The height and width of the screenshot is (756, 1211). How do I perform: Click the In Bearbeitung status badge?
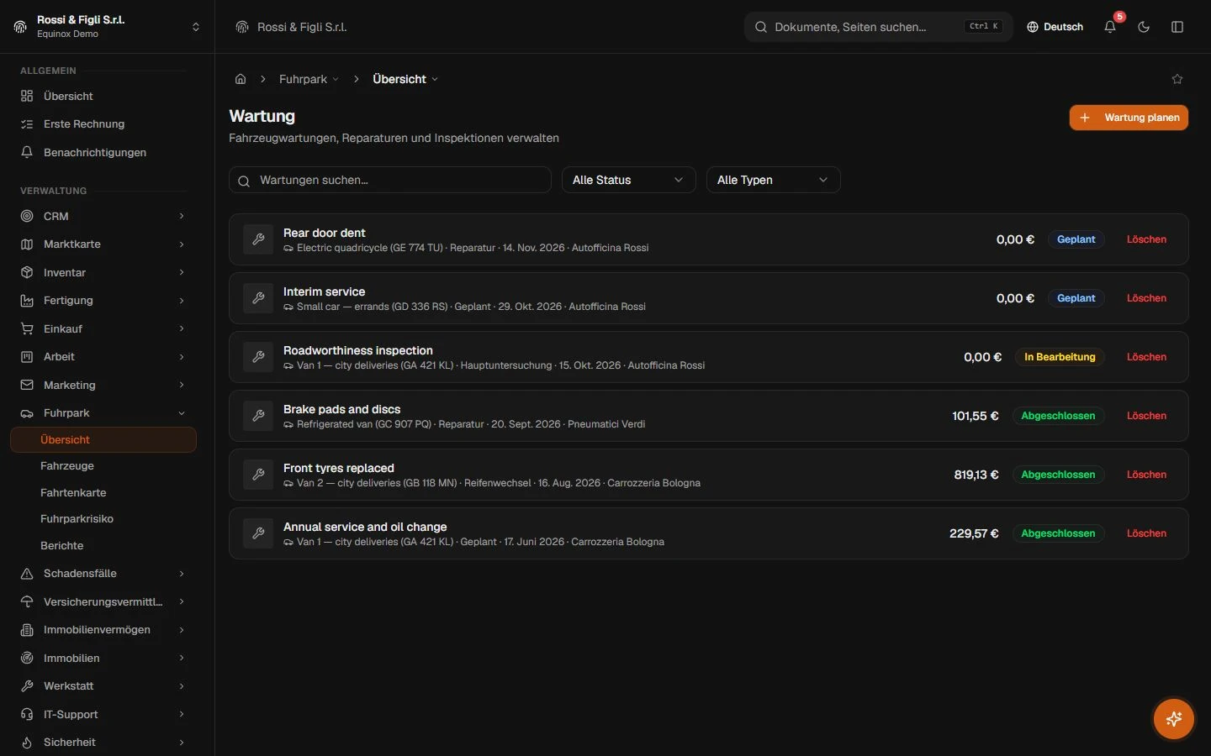pyautogui.click(x=1060, y=357)
